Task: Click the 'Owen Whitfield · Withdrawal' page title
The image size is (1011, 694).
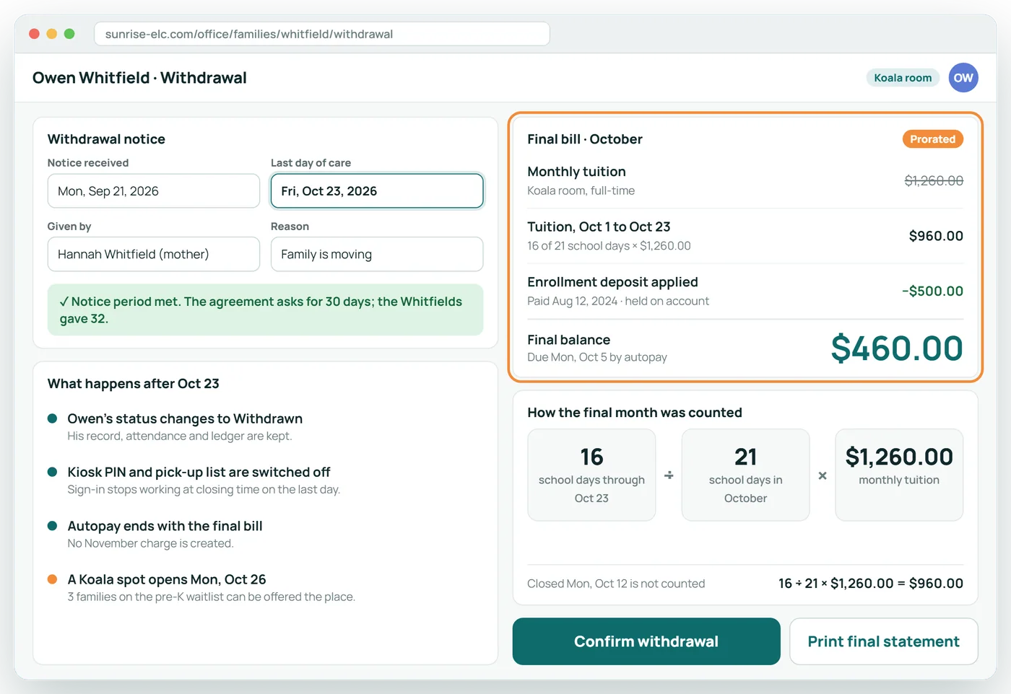Action: [x=139, y=78]
